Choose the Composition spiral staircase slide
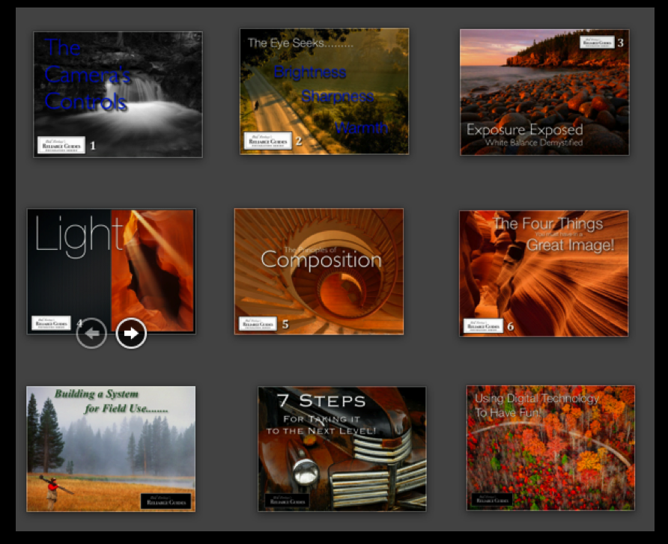Image resolution: width=668 pixels, height=544 pixels. [x=318, y=271]
